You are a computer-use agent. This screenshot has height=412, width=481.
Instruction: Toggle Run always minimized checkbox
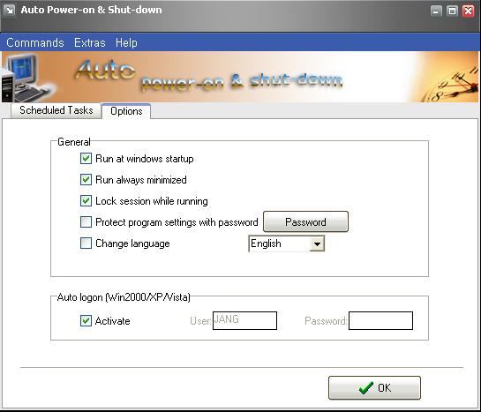click(x=86, y=180)
